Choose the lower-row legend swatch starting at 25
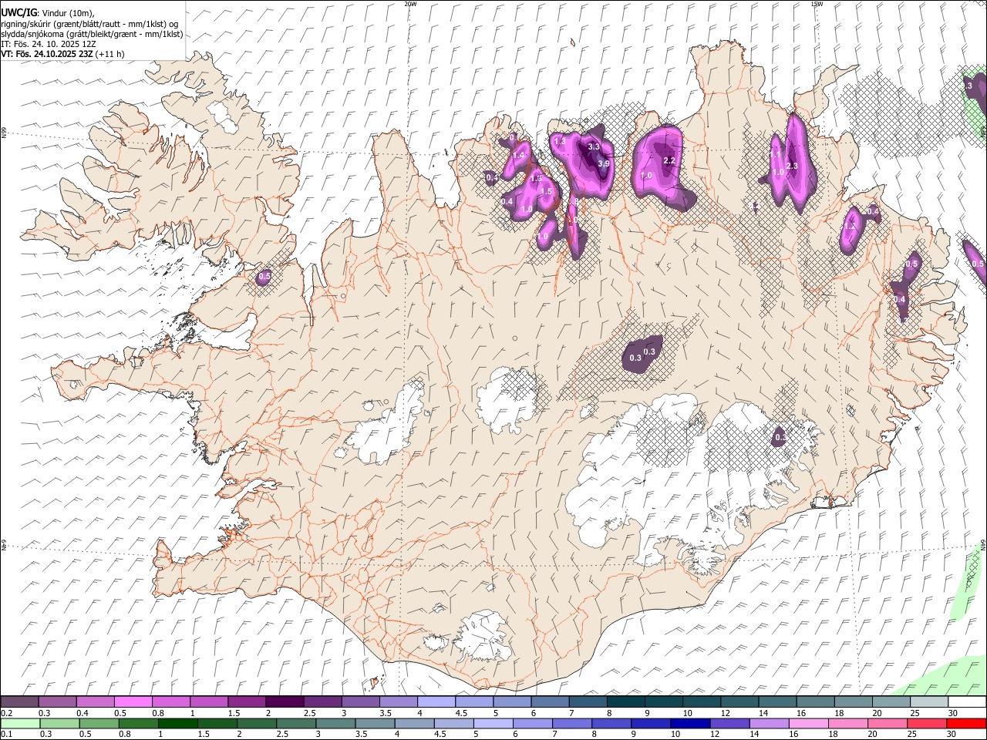987x740 pixels. point(927,723)
